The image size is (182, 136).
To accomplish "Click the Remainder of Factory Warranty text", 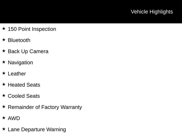I will coord(45,107).
